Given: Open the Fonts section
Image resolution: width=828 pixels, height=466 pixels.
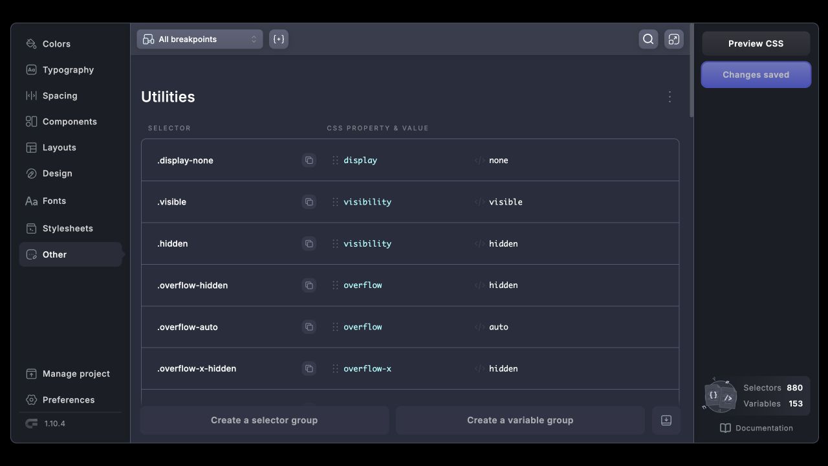Looking at the screenshot, I should click(70, 201).
